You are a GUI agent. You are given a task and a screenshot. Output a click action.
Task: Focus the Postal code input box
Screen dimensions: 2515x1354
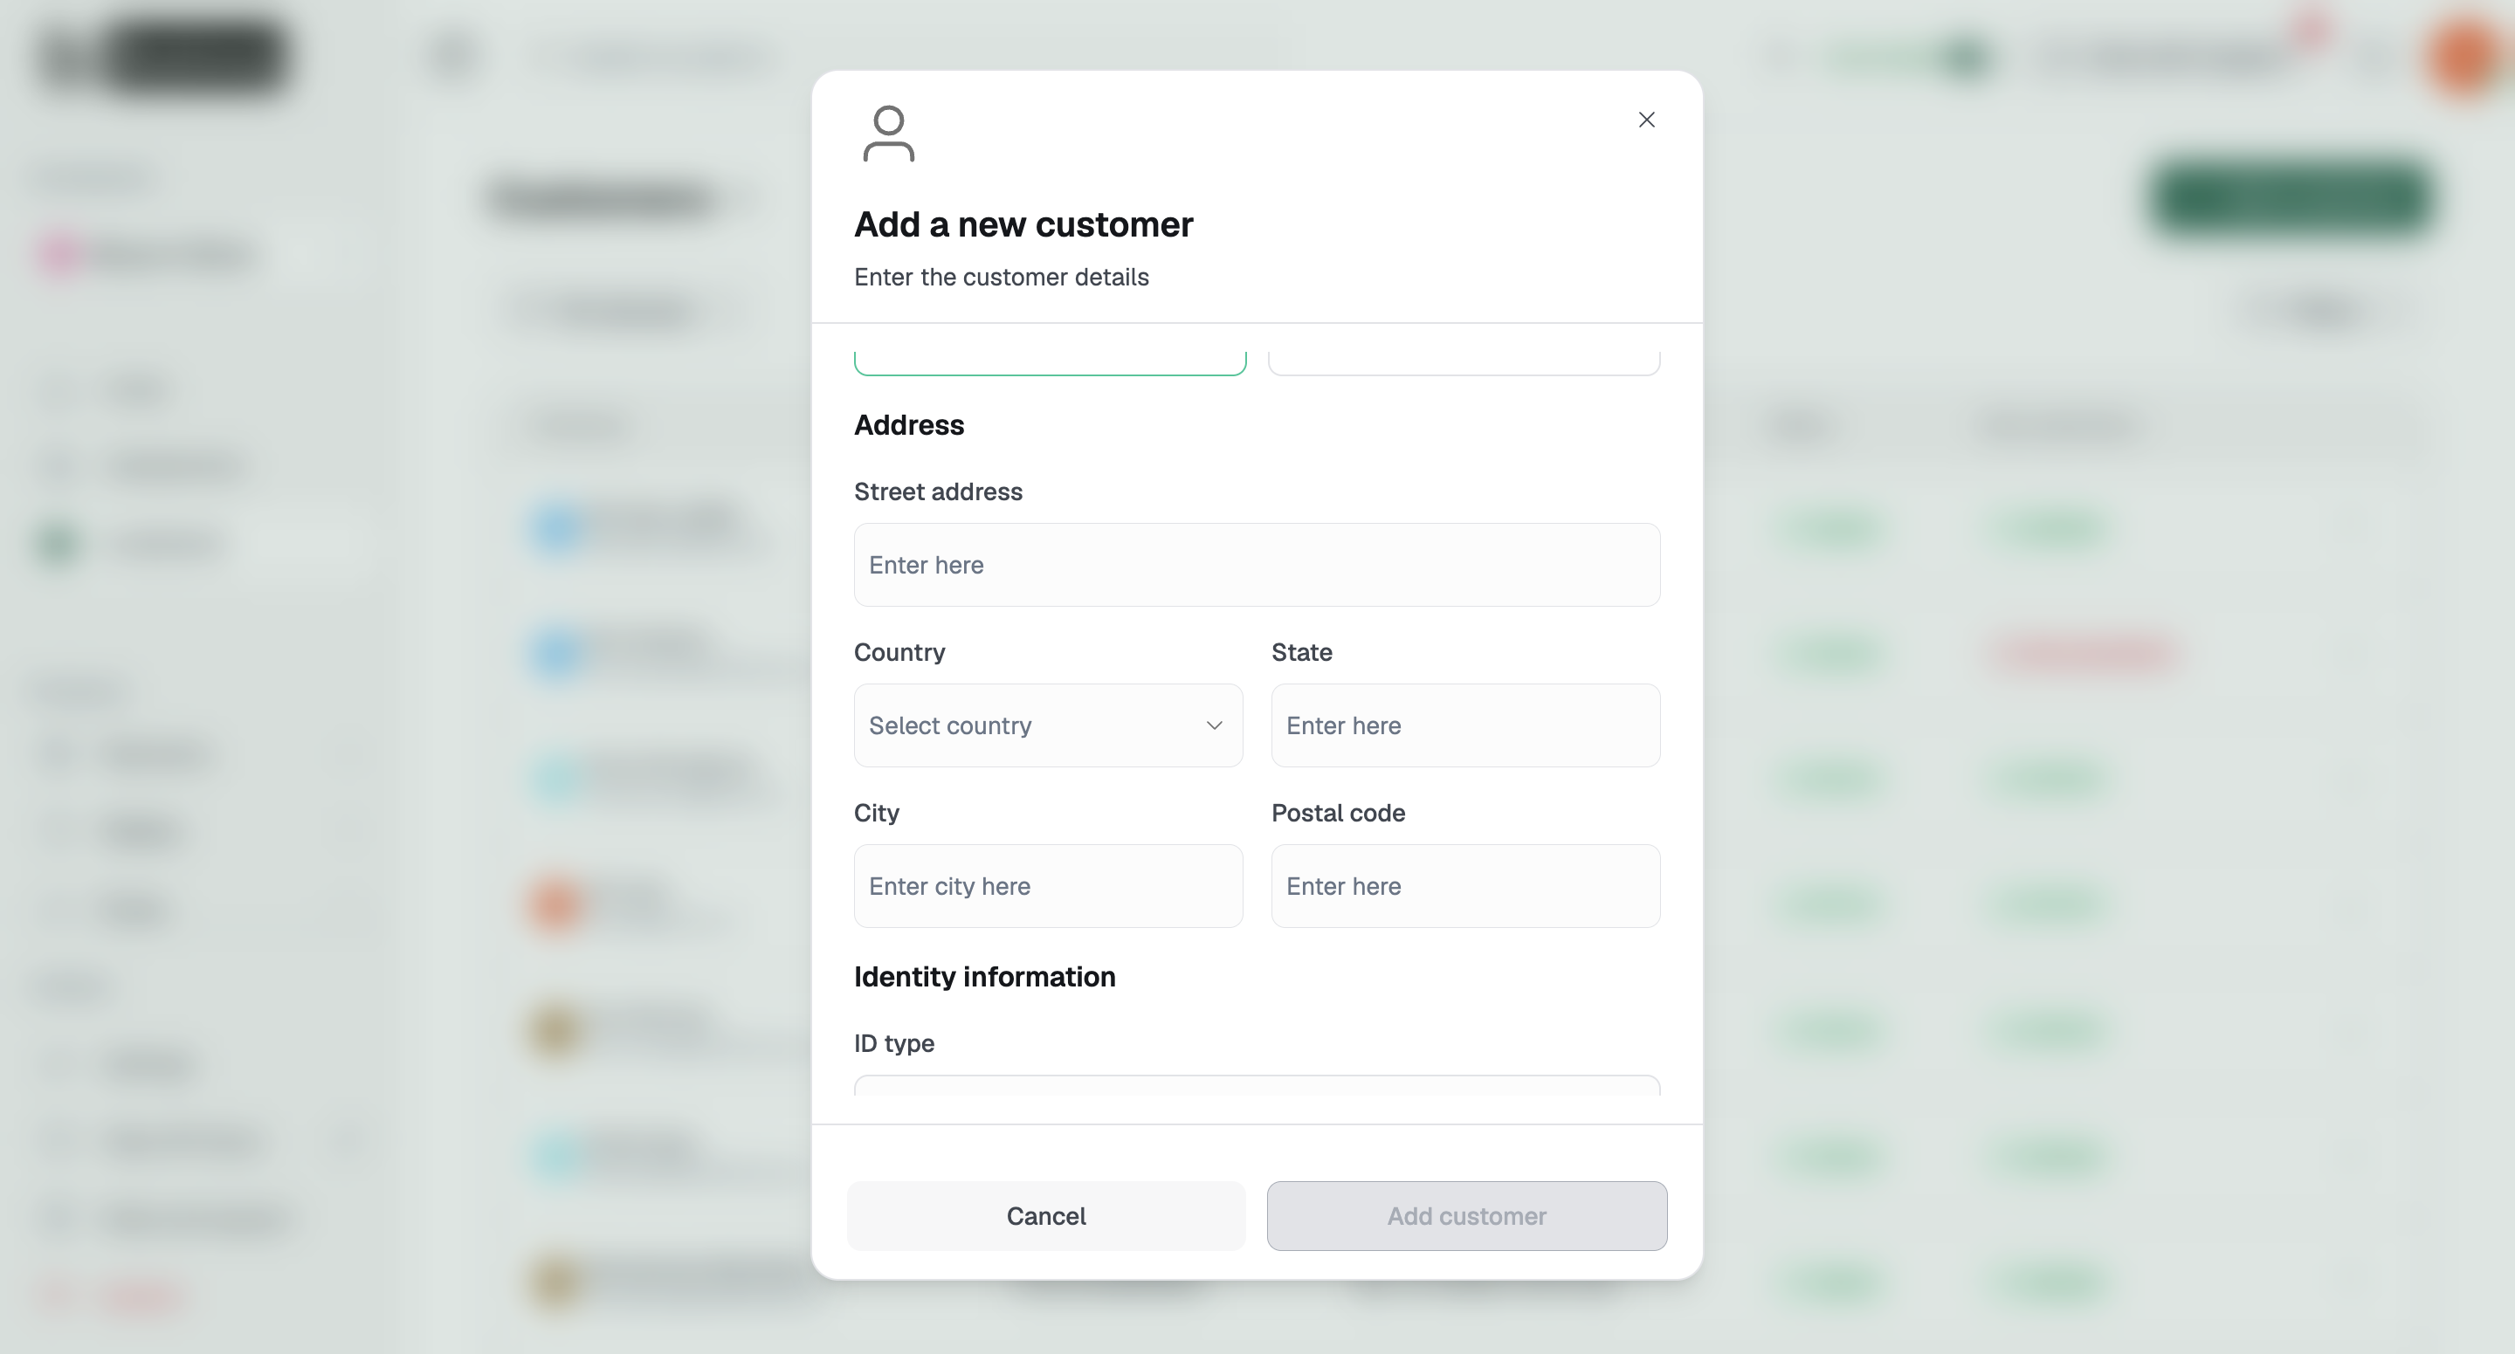tap(1465, 885)
